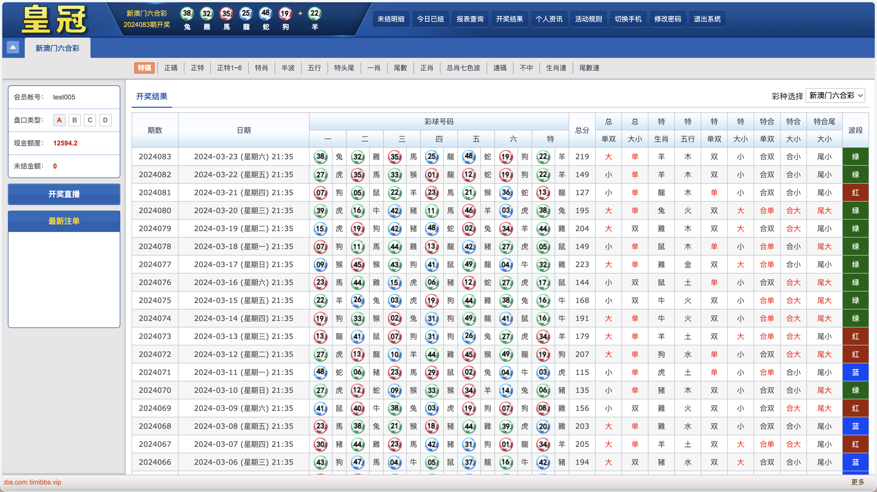Click special ball 22 after the plus sign
The width and height of the screenshot is (877, 492).
coord(315,13)
